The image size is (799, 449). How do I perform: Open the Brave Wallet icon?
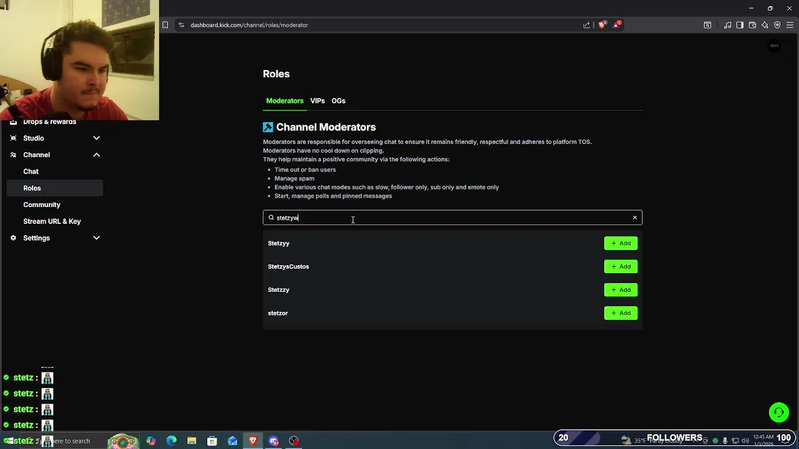[752, 25]
